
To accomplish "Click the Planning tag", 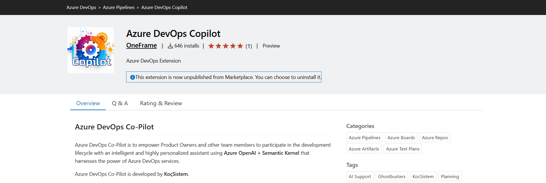I will click(450, 176).
